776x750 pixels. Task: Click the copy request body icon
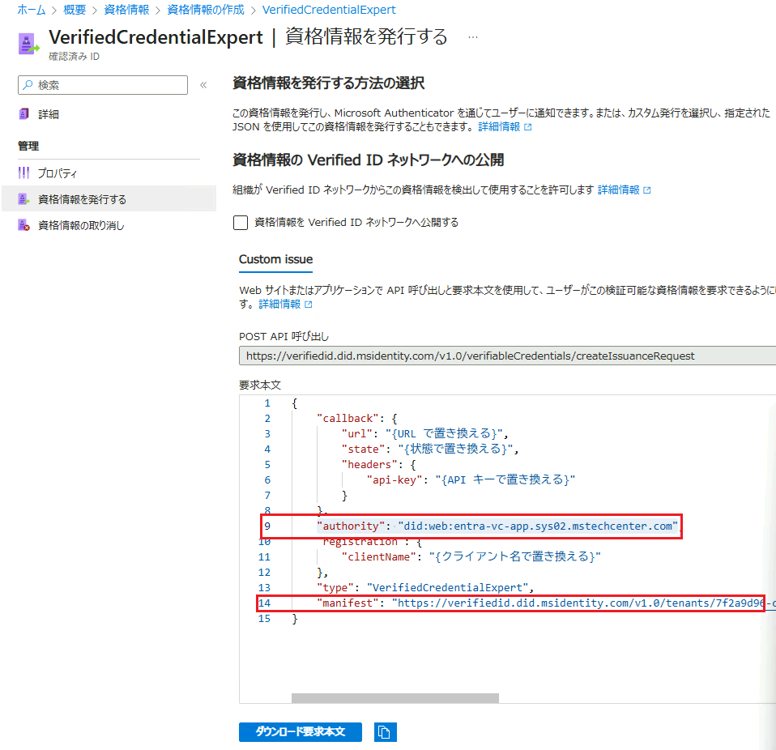[385, 732]
